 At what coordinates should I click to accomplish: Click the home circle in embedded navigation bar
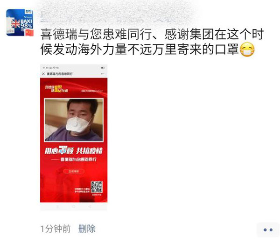click(x=74, y=206)
